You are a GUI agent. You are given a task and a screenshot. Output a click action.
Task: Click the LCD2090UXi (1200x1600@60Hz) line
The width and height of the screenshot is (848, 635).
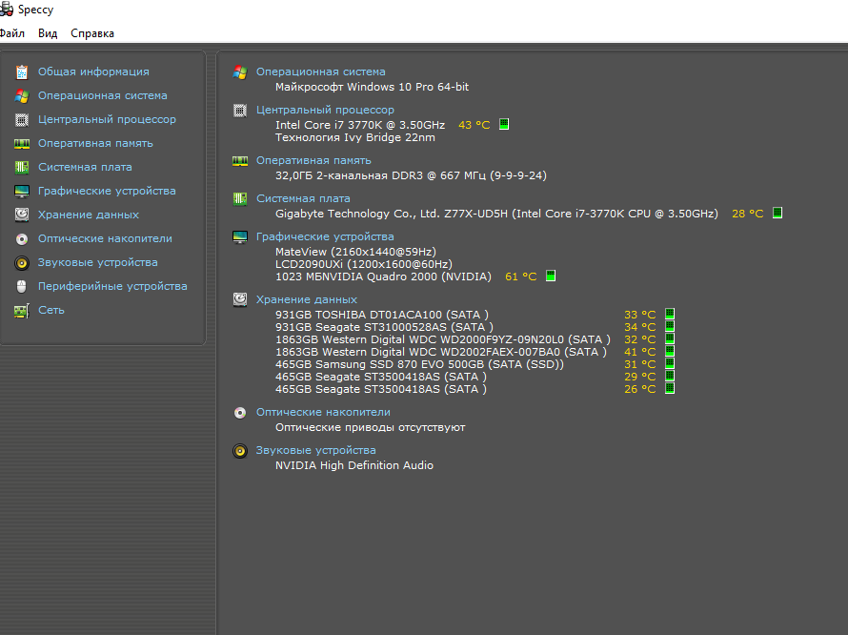pyautogui.click(x=364, y=264)
